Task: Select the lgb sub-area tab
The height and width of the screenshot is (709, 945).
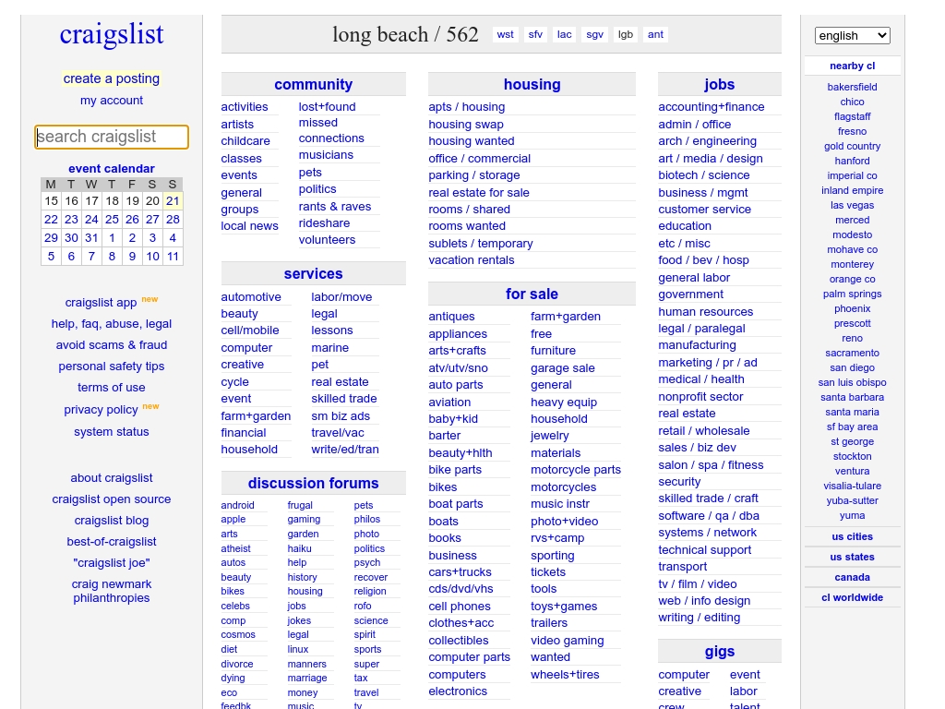Action: tap(626, 34)
